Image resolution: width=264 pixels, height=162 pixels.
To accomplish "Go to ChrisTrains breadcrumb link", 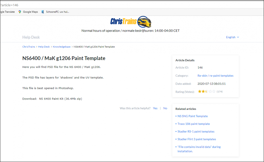I will click(x=29, y=47).
